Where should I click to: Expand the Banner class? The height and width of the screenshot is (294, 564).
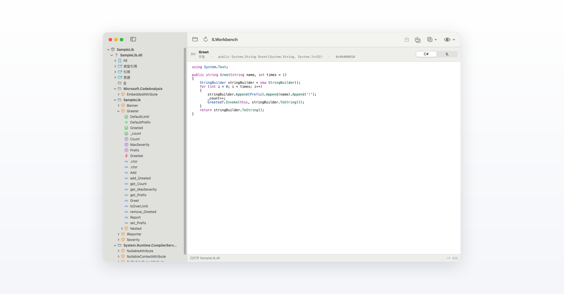point(119,106)
